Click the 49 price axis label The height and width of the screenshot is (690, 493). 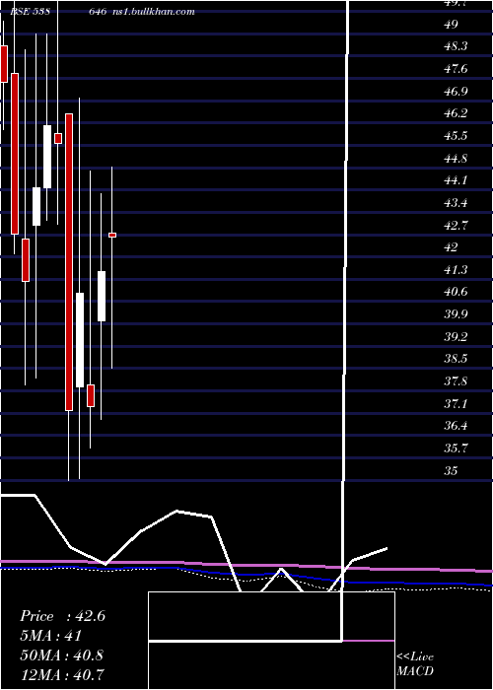(x=451, y=25)
